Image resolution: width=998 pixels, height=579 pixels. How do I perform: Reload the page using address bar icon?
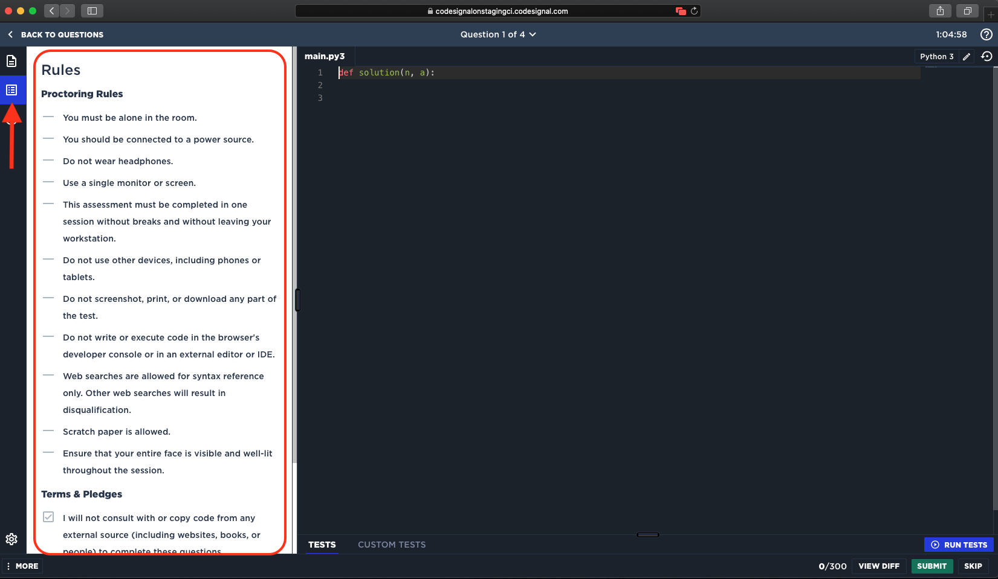point(694,11)
